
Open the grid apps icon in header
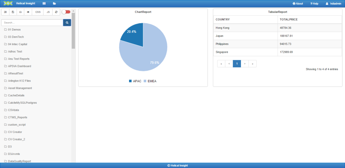tap(44, 3)
